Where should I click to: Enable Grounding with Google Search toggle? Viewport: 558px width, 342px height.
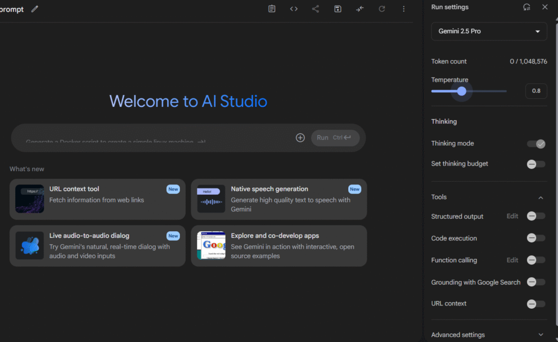tap(536, 282)
